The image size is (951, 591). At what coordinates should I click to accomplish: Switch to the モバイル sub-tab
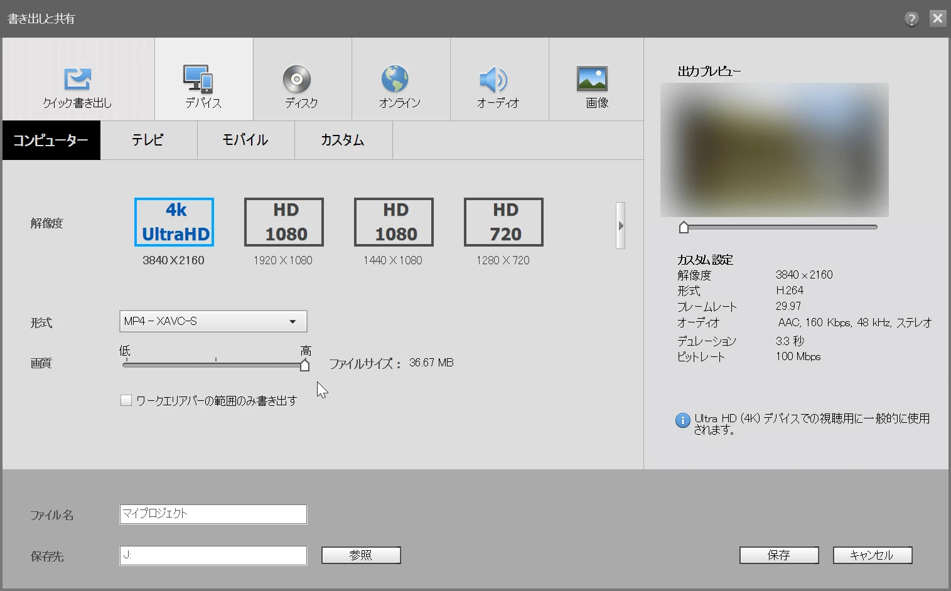coord(246,141)
